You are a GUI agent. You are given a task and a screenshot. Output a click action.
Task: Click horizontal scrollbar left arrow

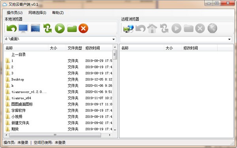click(6, 135)
